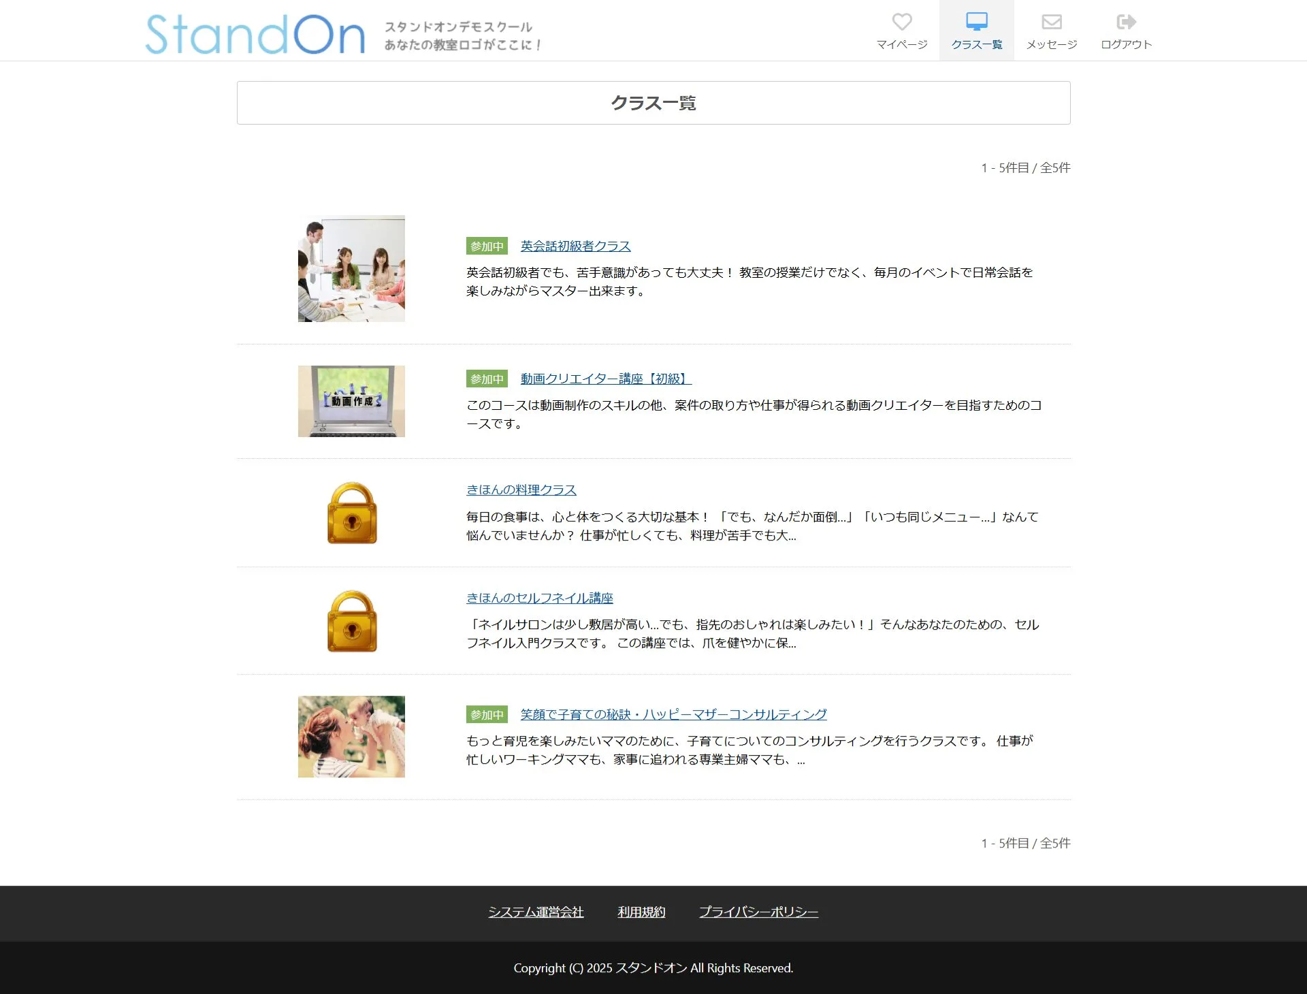Open the プライバシーポリシー footer link
This screenshot has width=1307, height=994.
(x=758, y=912)
